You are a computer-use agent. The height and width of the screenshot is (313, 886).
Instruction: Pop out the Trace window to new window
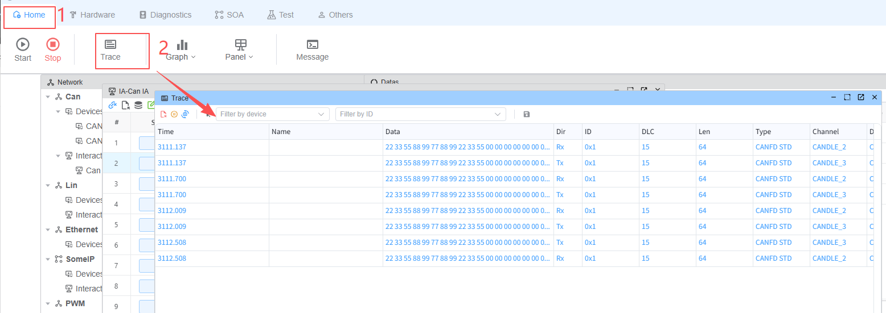pyautogui.click(x=861, y=98)
